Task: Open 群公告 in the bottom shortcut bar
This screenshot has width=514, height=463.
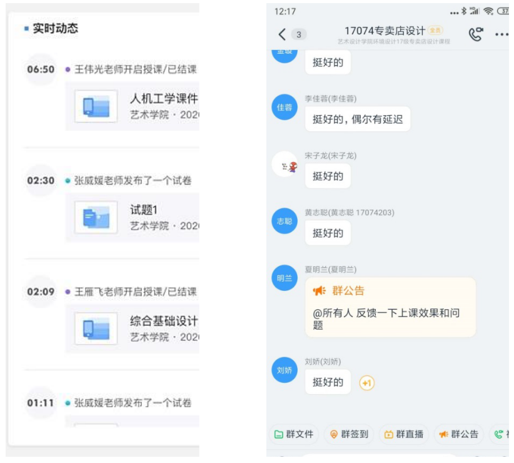Action: tap(458, 434)
